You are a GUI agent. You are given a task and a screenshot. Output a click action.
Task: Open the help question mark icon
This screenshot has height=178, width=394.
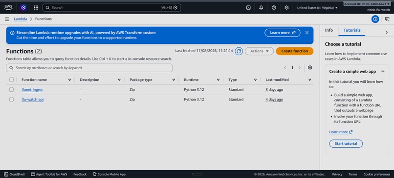point(274,7)
